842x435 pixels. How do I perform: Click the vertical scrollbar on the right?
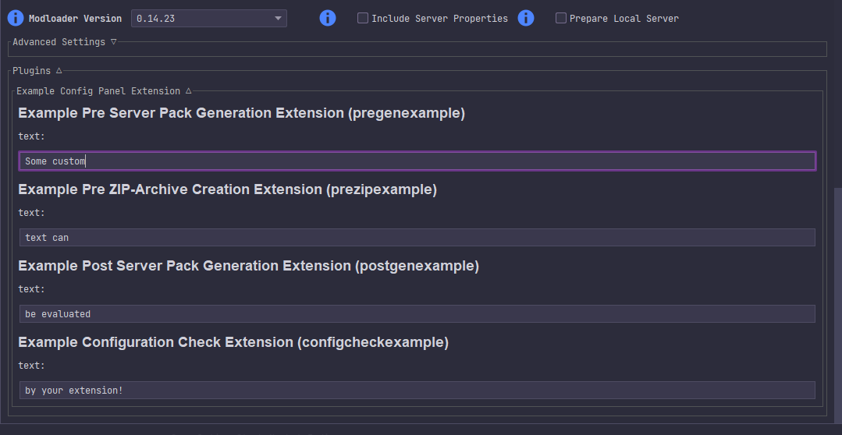click(x=837, y=304)
